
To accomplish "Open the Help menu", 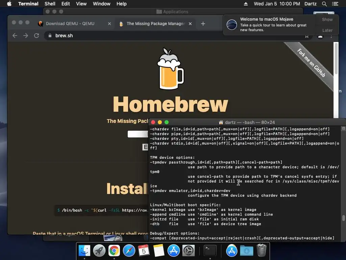I will coord(121,4).
